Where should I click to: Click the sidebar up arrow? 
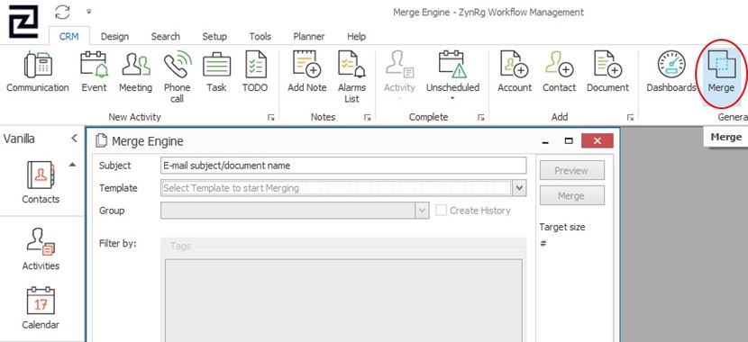(x=72, y=165)
